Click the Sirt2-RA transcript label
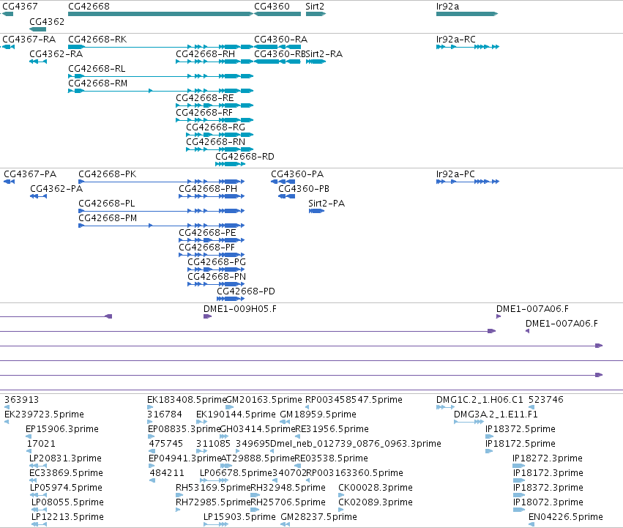The width and height of the screenshot is (623, 528). pyautogui.click(x=324, y=54)
